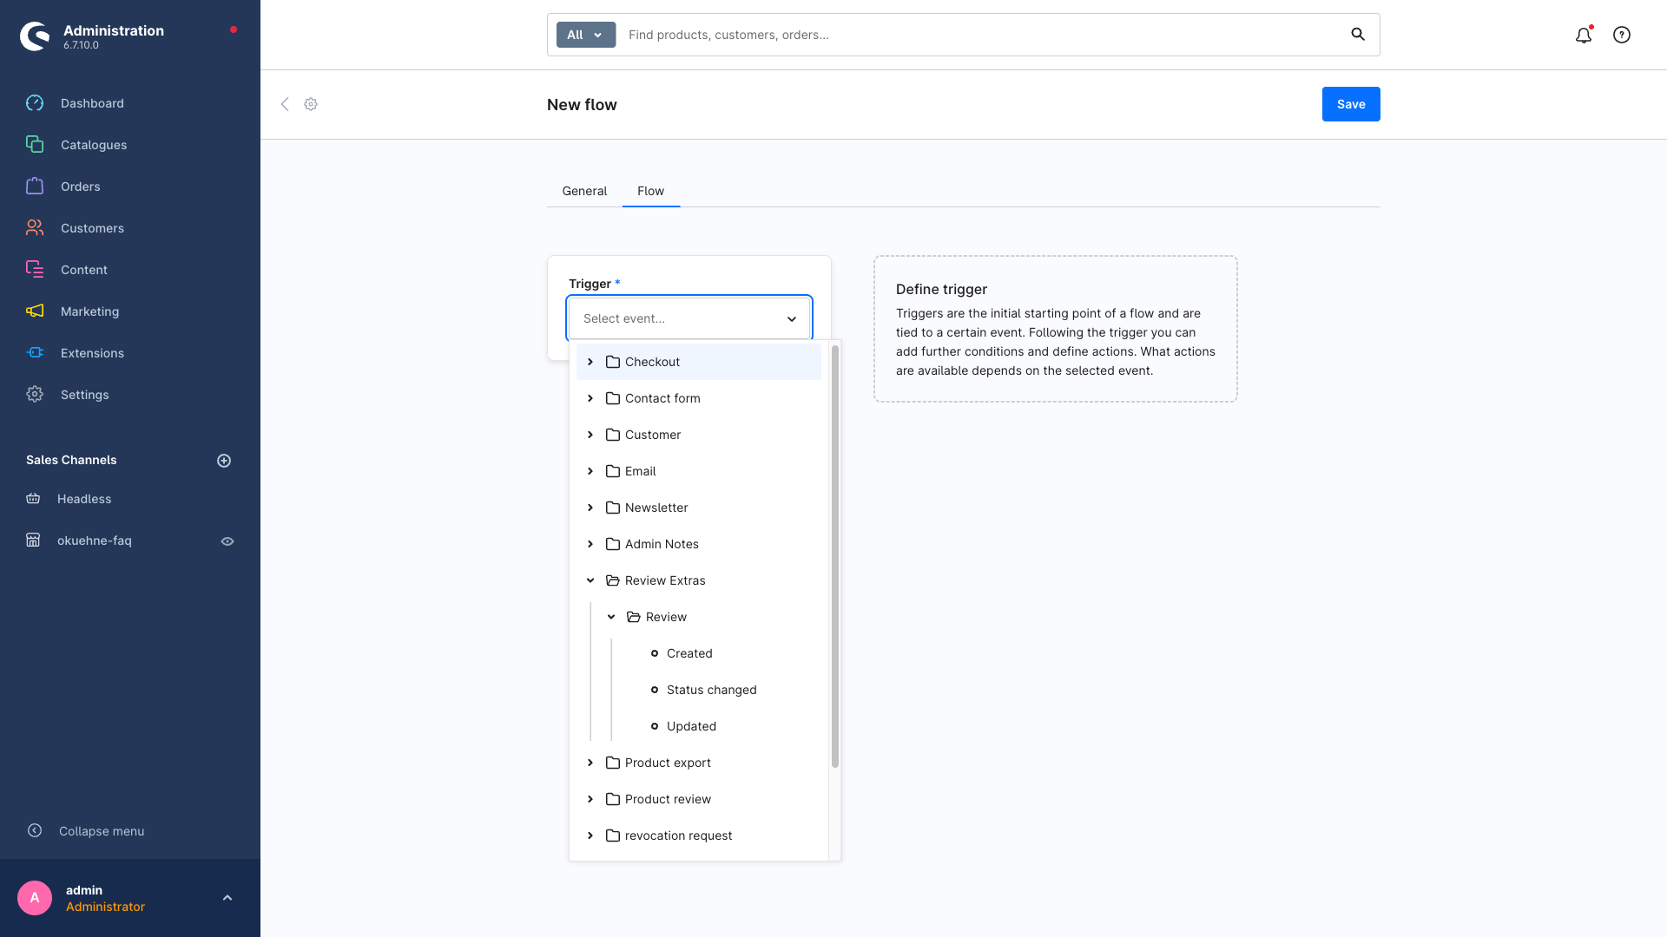The image size is (1667, 937).
Task: Click the Product export folder icon
Action: (x=613, y=763)
